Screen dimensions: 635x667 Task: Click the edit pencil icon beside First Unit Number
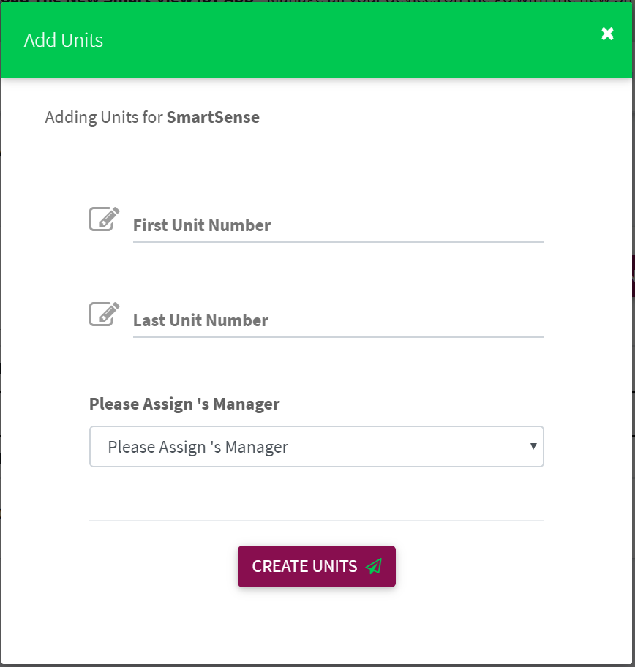(104, 219)
